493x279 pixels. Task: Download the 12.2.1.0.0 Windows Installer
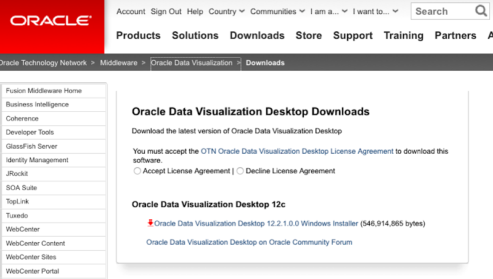tap(256, 224)
